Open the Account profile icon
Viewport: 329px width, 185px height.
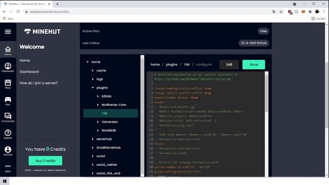pyautogui.click(x=8, y=151)
